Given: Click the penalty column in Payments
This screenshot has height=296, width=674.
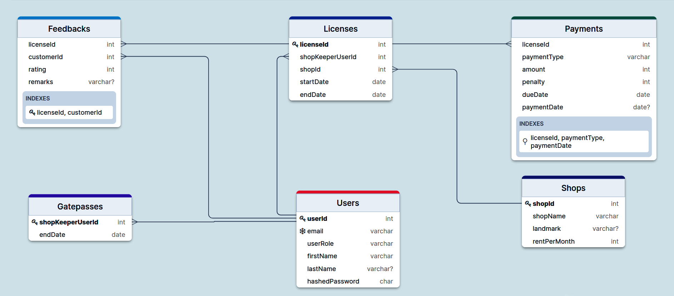Looking at the screenshot, I should (x=584, y=82).
